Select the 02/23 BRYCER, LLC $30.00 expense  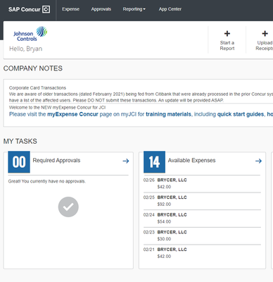(202, 235)
